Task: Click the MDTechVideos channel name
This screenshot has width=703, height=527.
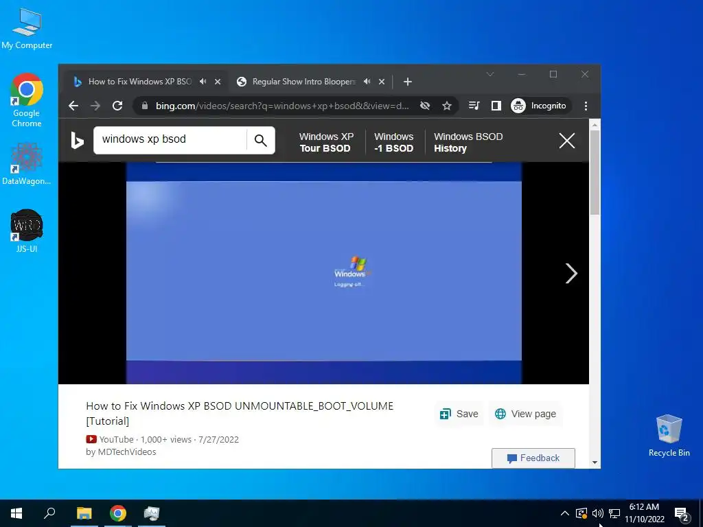Action: [127, 452]
